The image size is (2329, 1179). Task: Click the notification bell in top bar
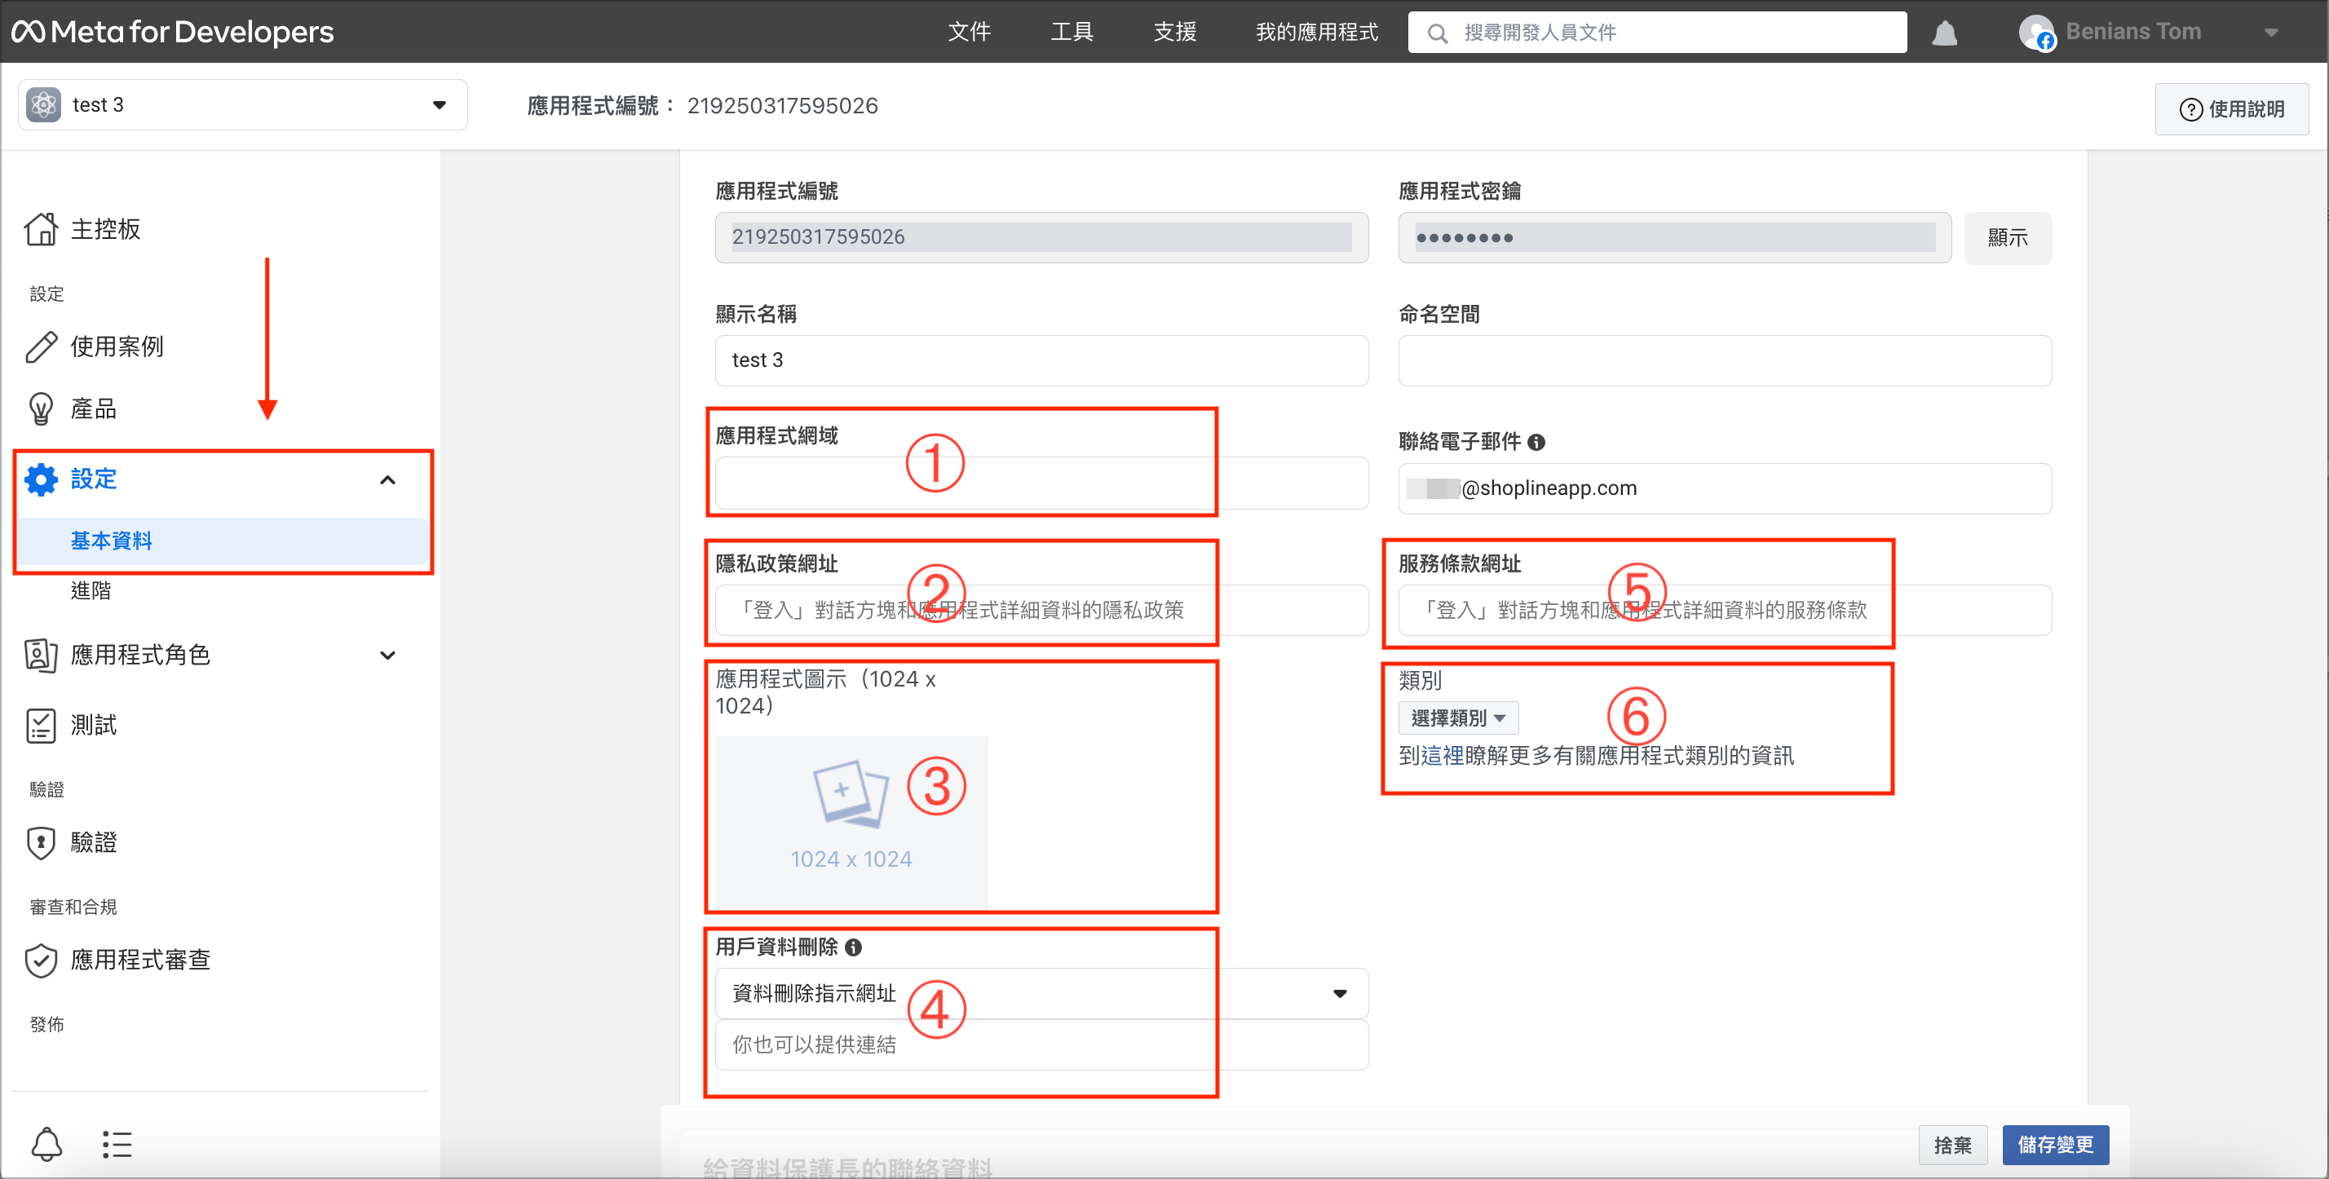(1944, 33)
